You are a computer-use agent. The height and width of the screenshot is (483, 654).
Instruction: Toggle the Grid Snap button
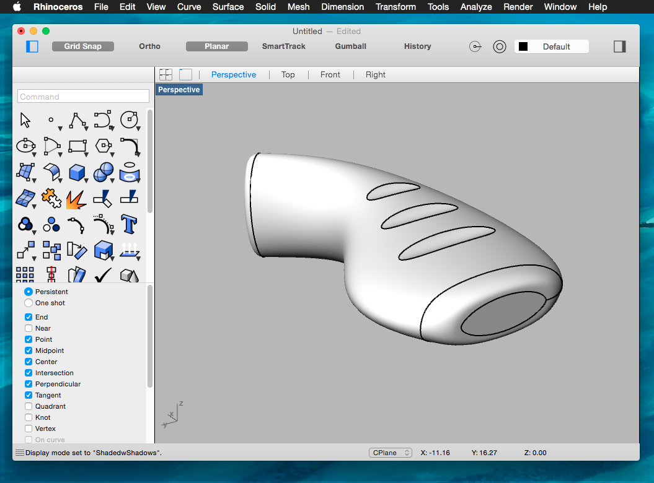tap(82, 46)
